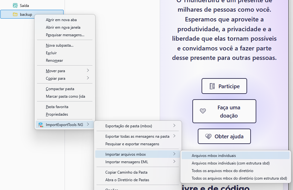Select Arquivos mbox individuais
Image resolution: width=293 pixels, height=190 pixels.
click(x=235, y=156)
